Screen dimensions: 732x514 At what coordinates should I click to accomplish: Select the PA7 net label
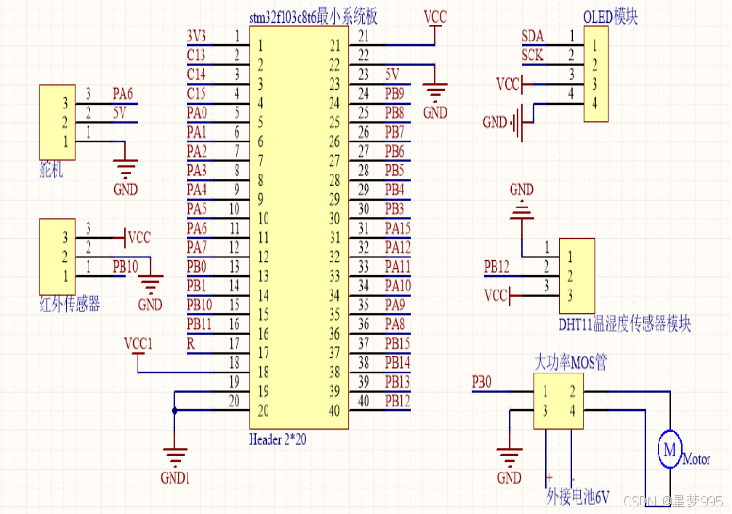coord(197,247)
